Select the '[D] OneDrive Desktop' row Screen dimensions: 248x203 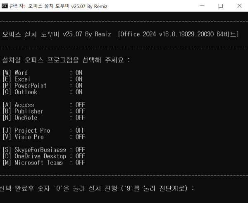click(x=44, y=156)
